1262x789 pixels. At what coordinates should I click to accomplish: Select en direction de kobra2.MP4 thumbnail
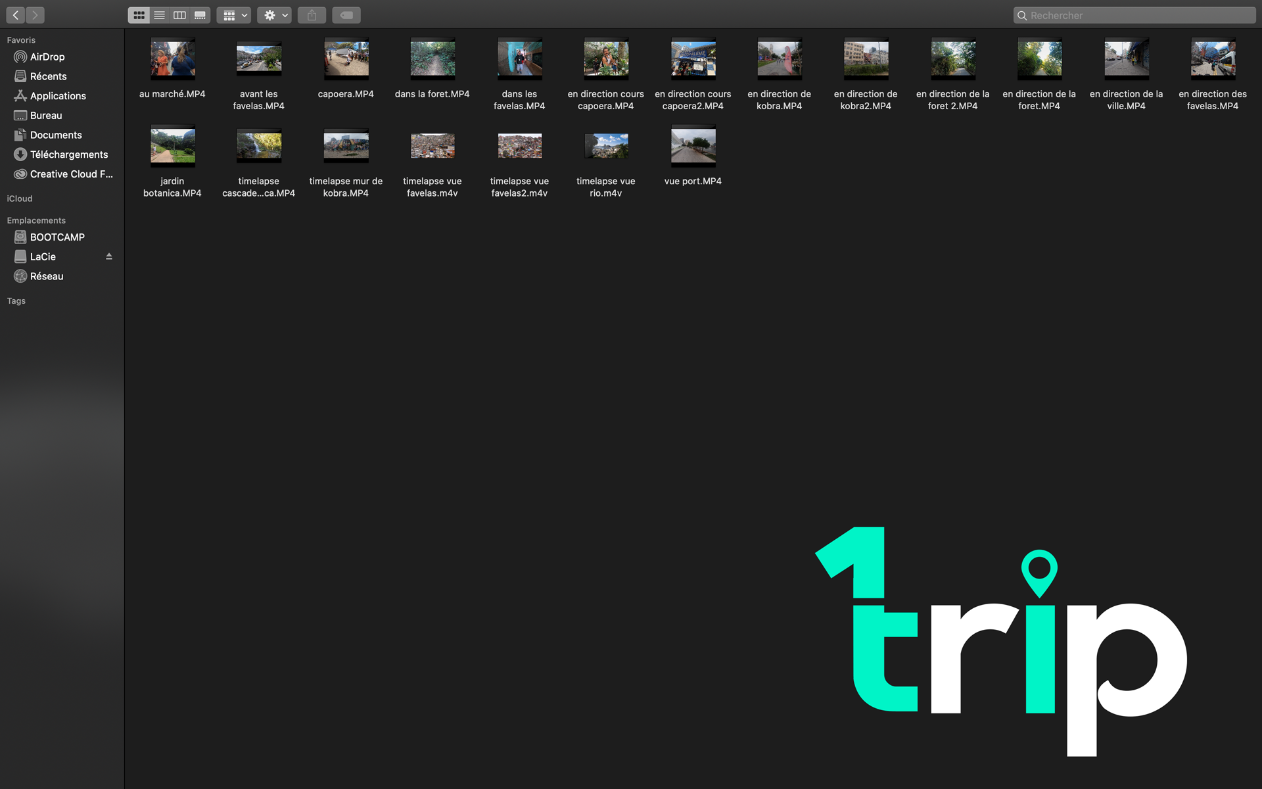point(866,58)
